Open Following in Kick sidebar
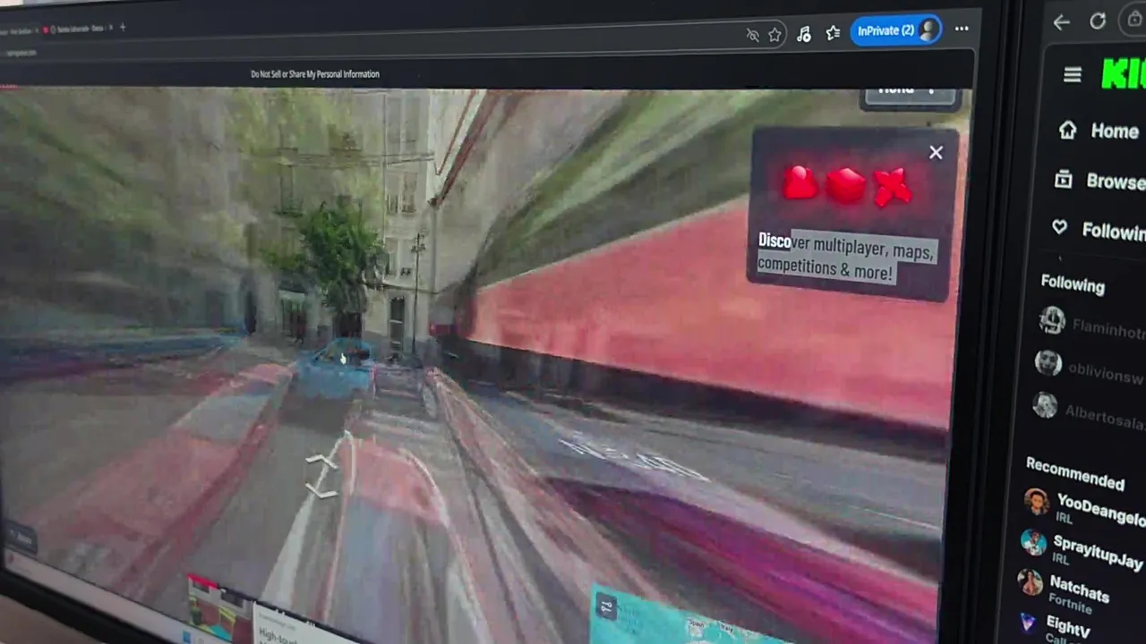The height and width of the screenshot is (644, 1146). coord(1098,230)
